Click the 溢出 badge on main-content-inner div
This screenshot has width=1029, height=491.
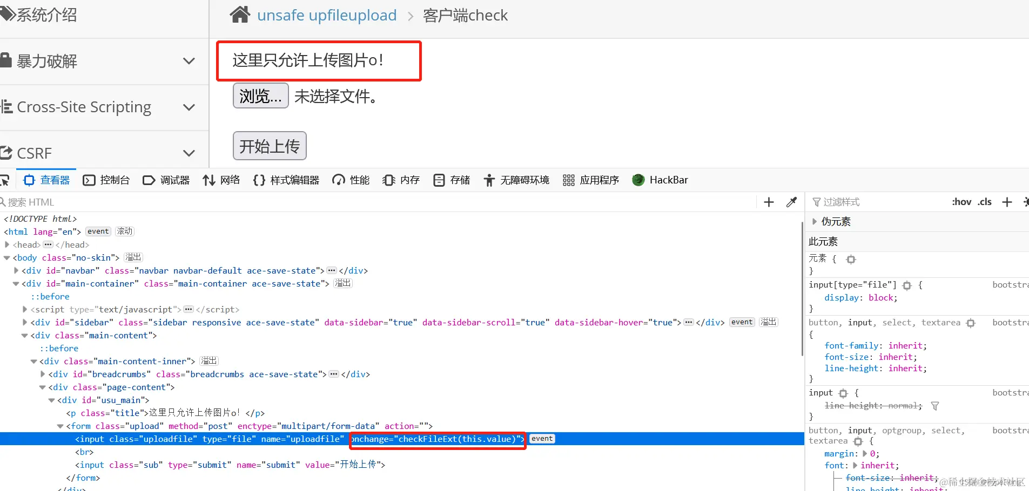click(209, 361)
